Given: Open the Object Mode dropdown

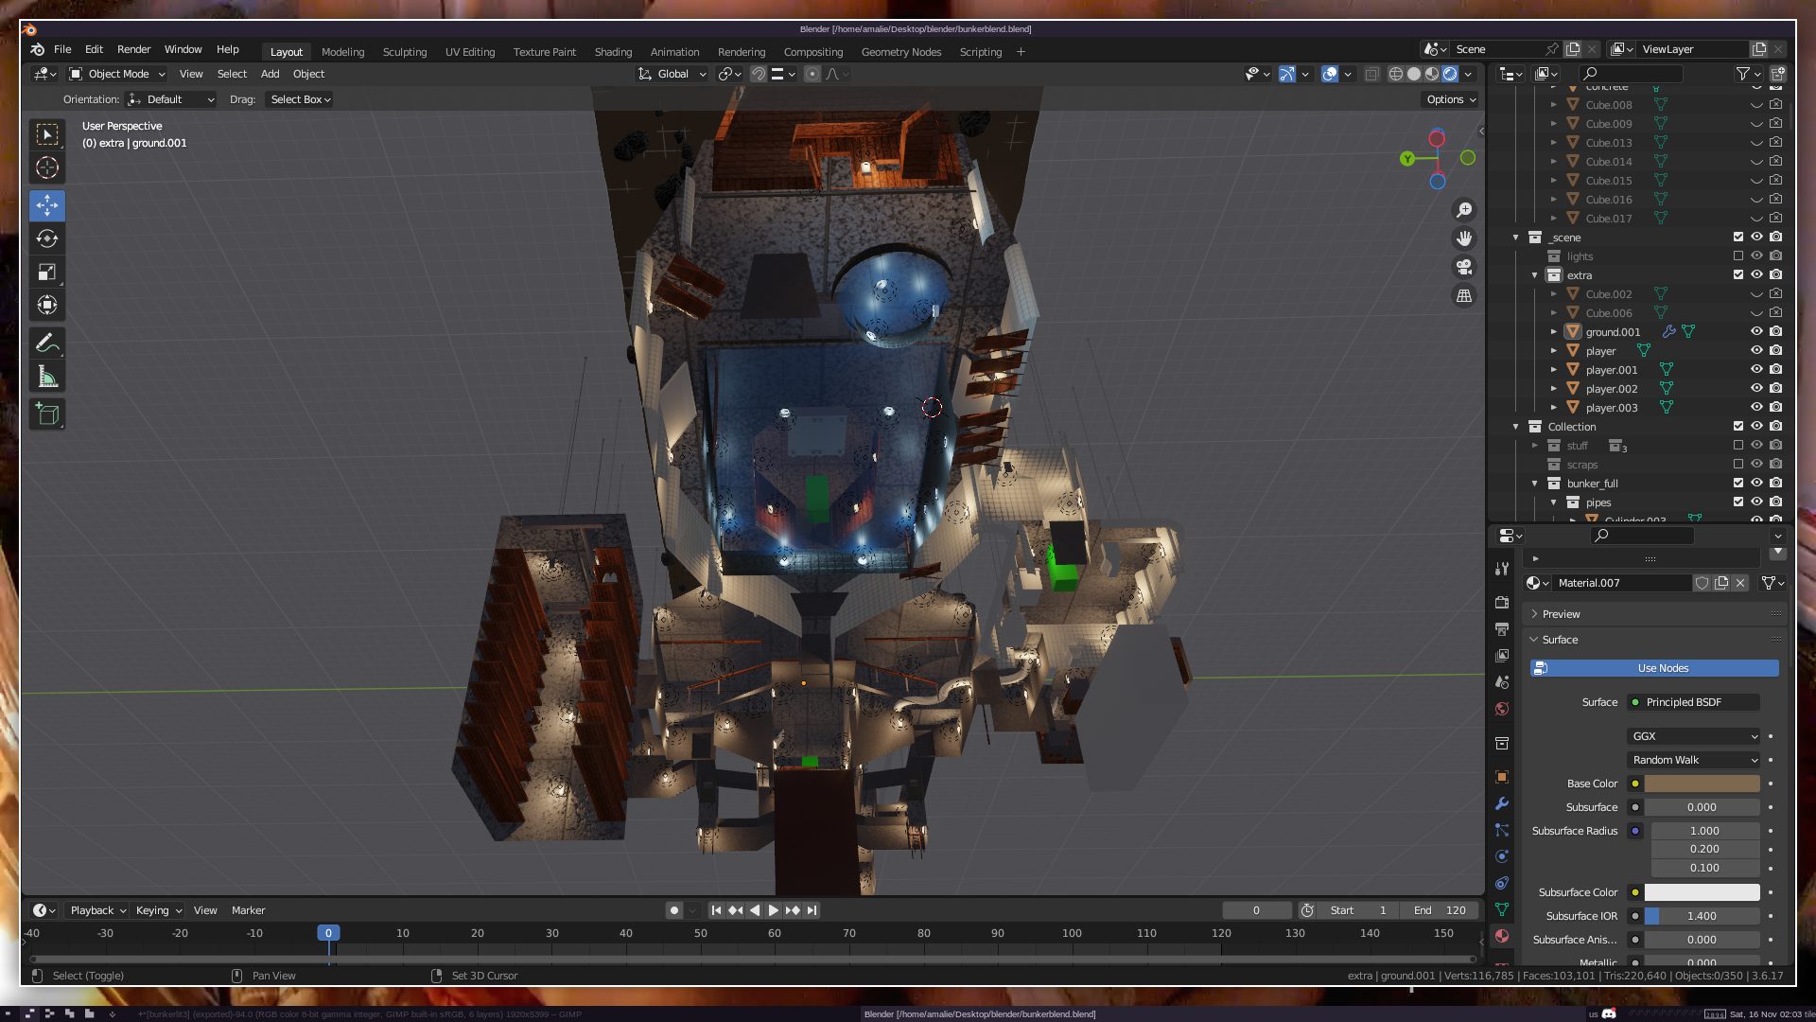Looking at the screenshot, I should pos(117,74).
